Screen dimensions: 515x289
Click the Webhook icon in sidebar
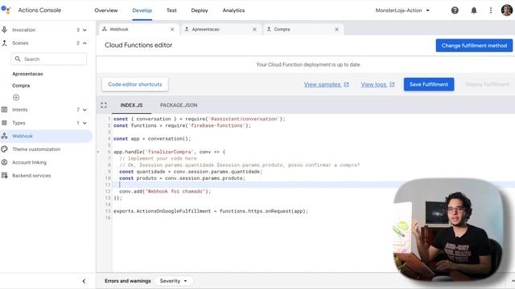(x=4, y=136)
